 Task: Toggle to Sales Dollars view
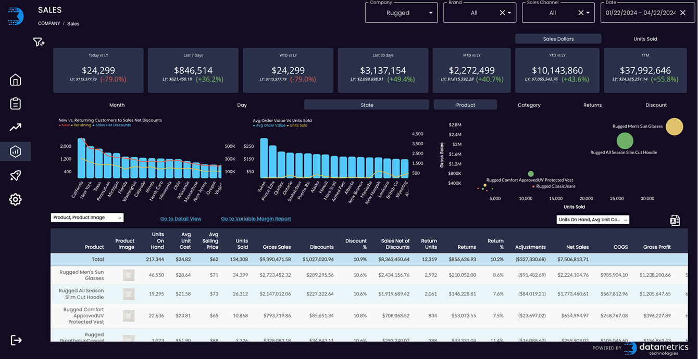[x=558, y=39]
